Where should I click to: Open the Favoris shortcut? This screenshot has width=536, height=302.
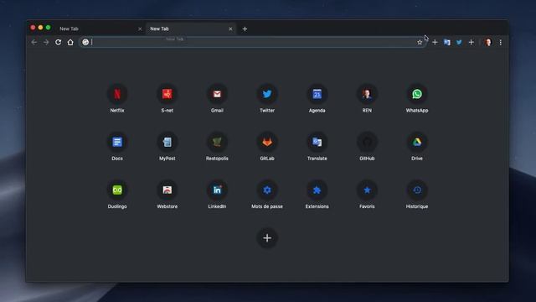click(367, 194)
